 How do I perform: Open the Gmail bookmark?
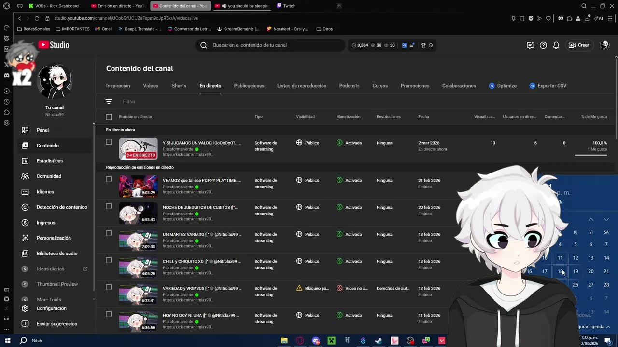coord(104,29)
